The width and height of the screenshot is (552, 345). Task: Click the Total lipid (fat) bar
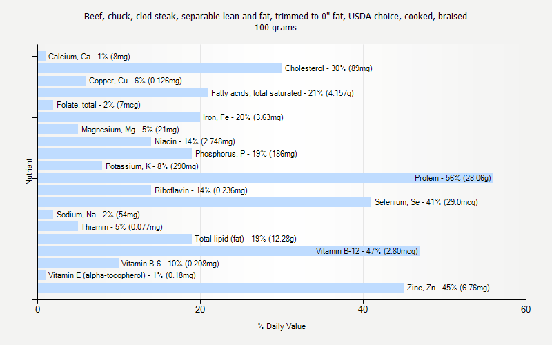(x=115, y=239)
